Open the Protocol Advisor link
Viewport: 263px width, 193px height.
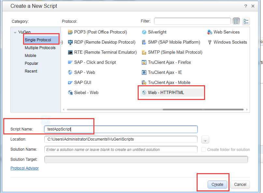[24, 168]
